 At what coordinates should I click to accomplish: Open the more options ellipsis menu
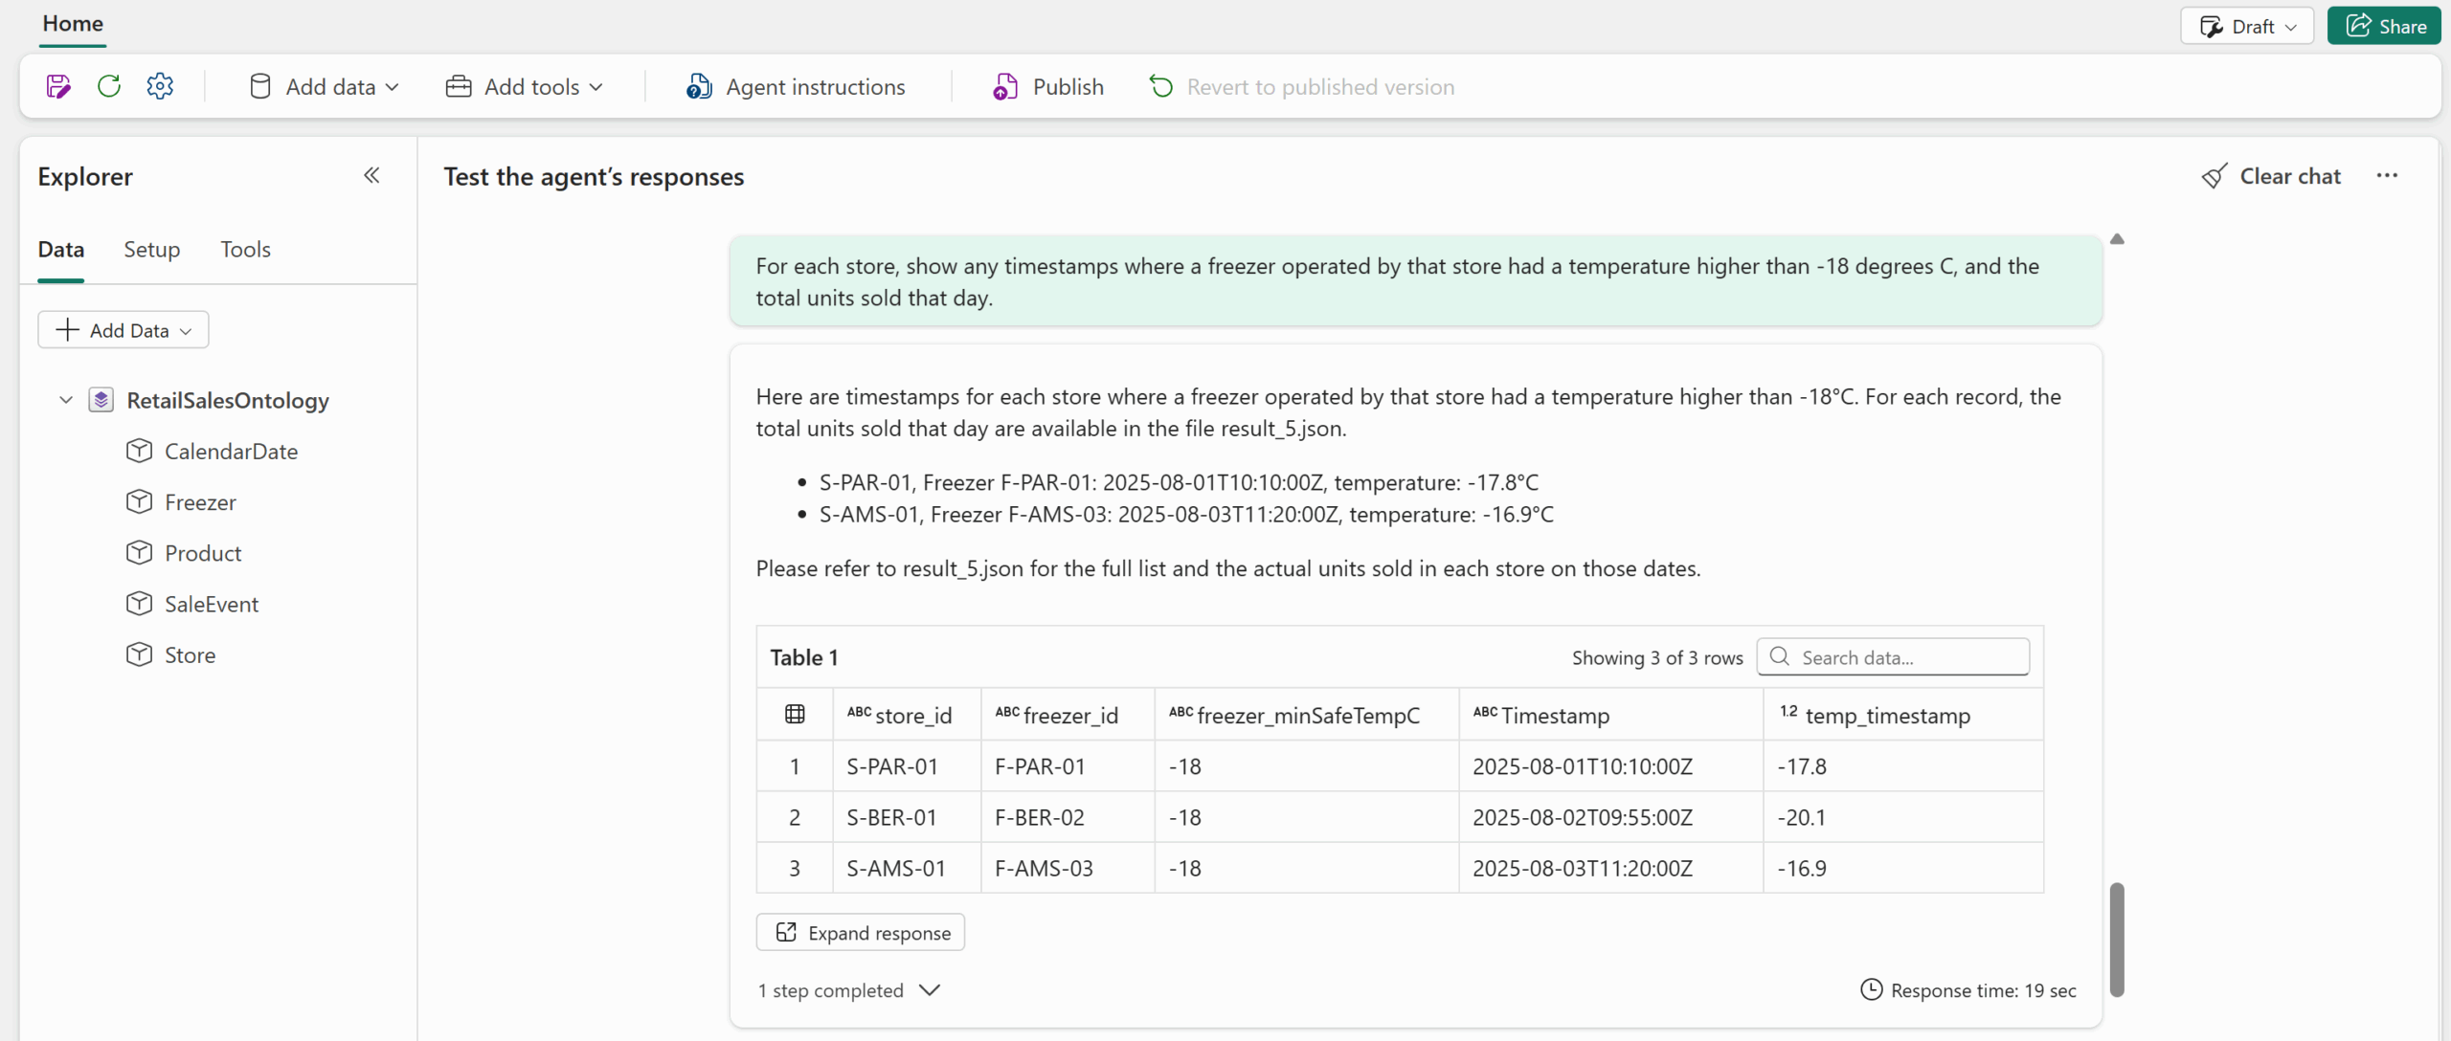(2387, 176)
